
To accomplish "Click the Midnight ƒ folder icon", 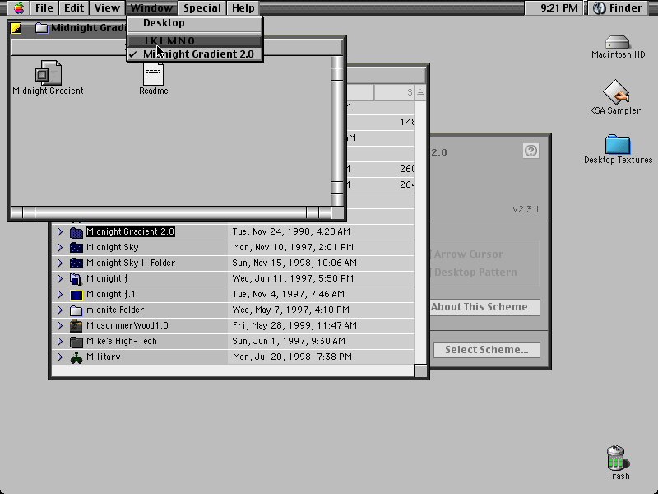I will 76,278.
